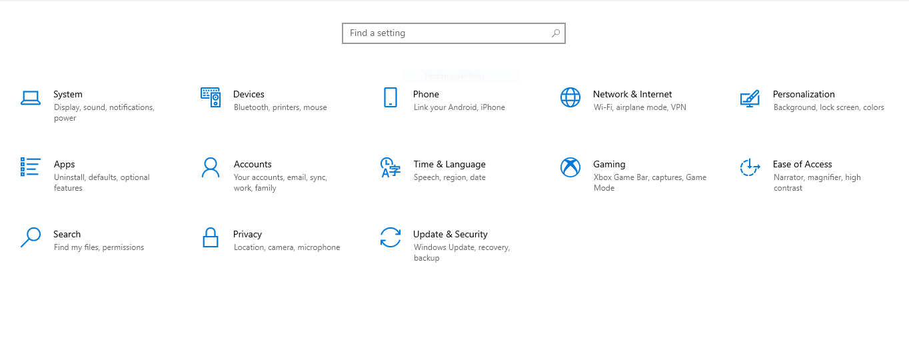This screenshot has height=364, width=909.
Task: Click the Network & Internet globe icon
Action: click(x=570, y=97)
